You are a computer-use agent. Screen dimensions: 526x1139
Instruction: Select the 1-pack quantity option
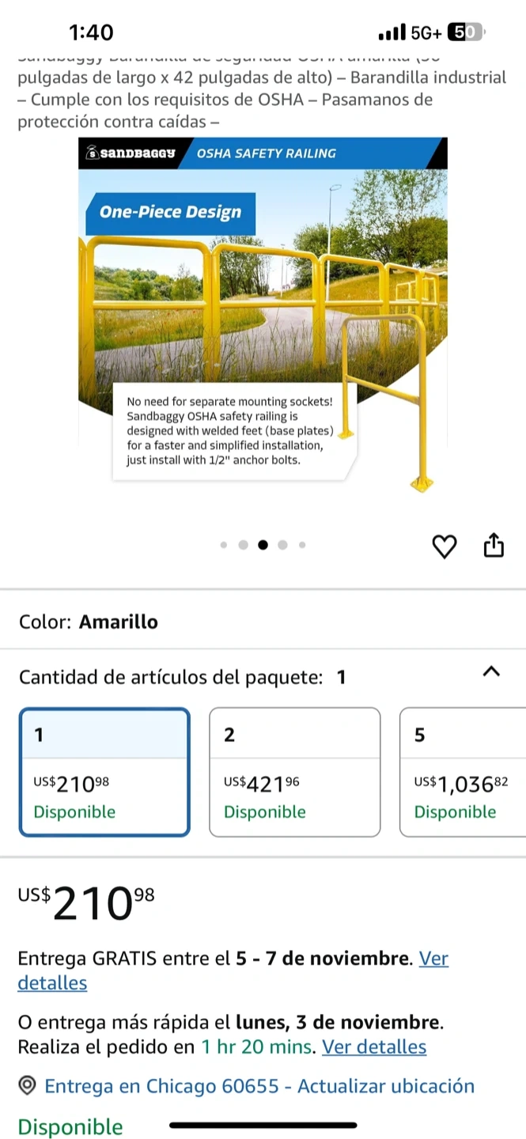coord(104,772)
